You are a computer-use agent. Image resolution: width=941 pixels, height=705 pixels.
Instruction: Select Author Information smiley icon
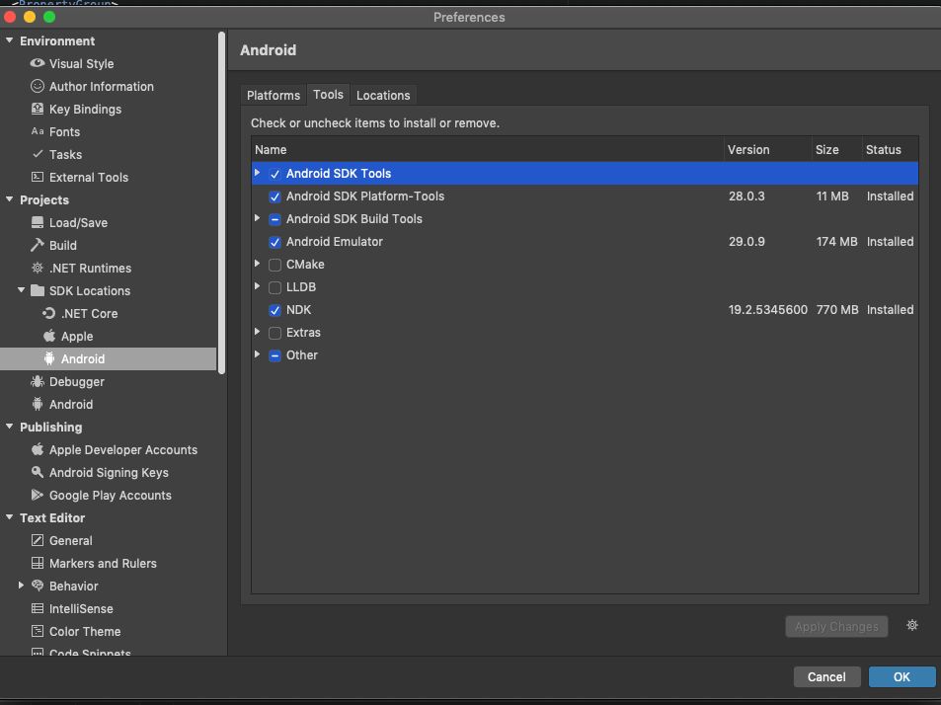click(38, 86)
